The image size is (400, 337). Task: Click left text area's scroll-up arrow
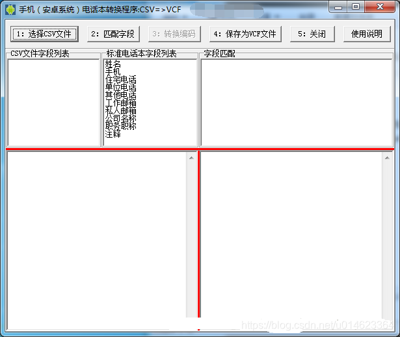(x=192, y=158)
